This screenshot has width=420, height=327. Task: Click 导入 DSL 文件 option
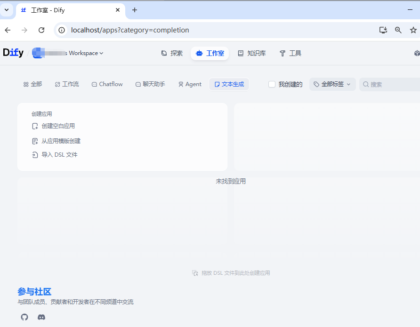55,155
